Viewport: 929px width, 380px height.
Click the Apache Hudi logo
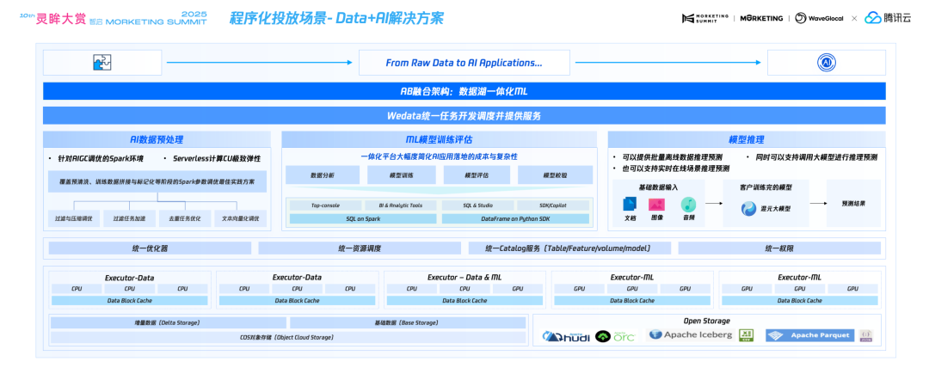click(564, 336)
